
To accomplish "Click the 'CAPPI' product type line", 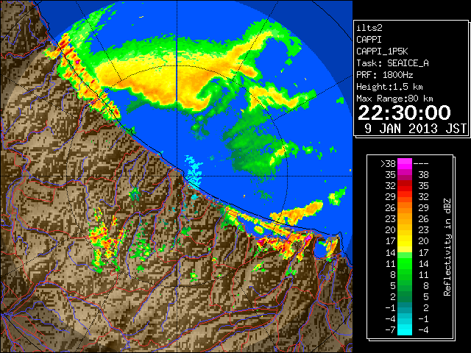I will point(369,40).
